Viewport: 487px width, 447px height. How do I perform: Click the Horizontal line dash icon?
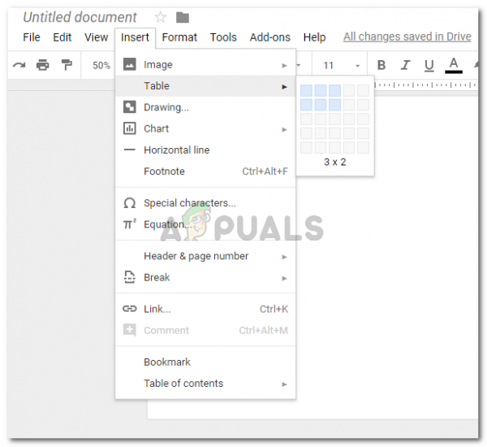click(130, 150)
